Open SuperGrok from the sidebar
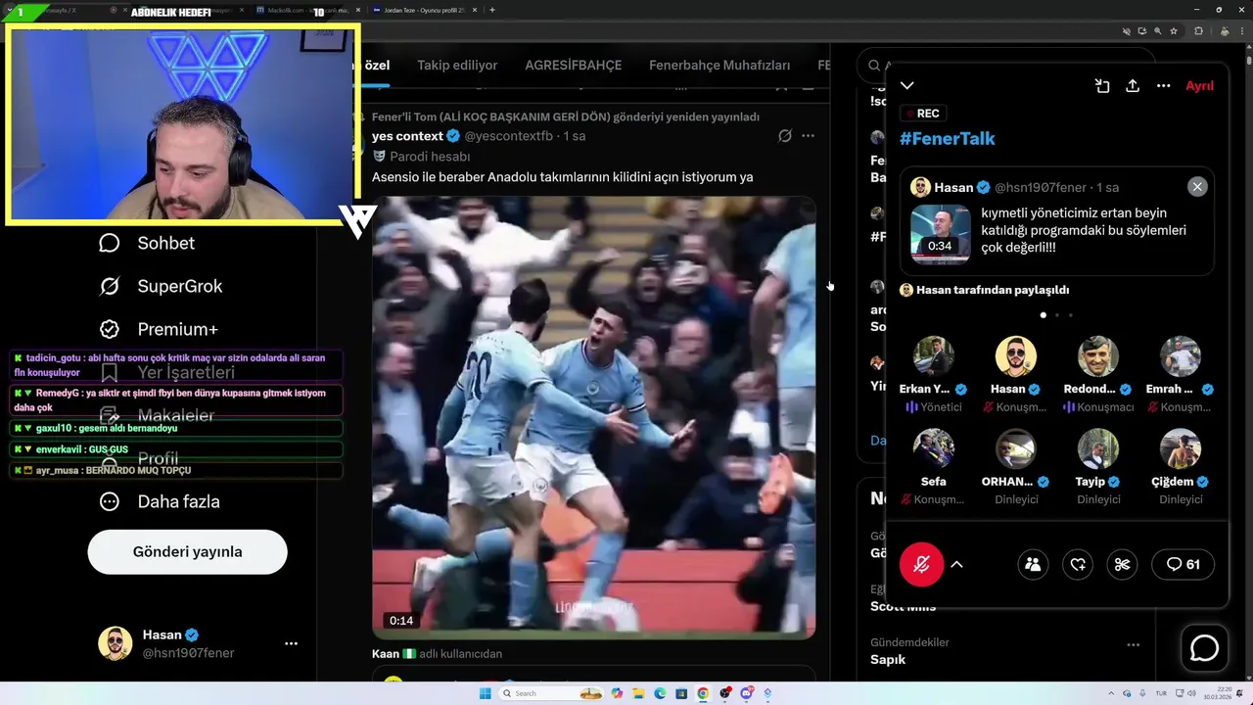The width and height of the screenshot is (1253, 705). point(161,286)
